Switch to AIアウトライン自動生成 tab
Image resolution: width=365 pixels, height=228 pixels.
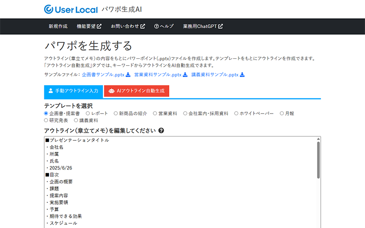pos(136,91)
